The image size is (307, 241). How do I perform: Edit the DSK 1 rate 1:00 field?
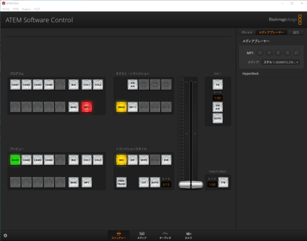tap(217, 98)
